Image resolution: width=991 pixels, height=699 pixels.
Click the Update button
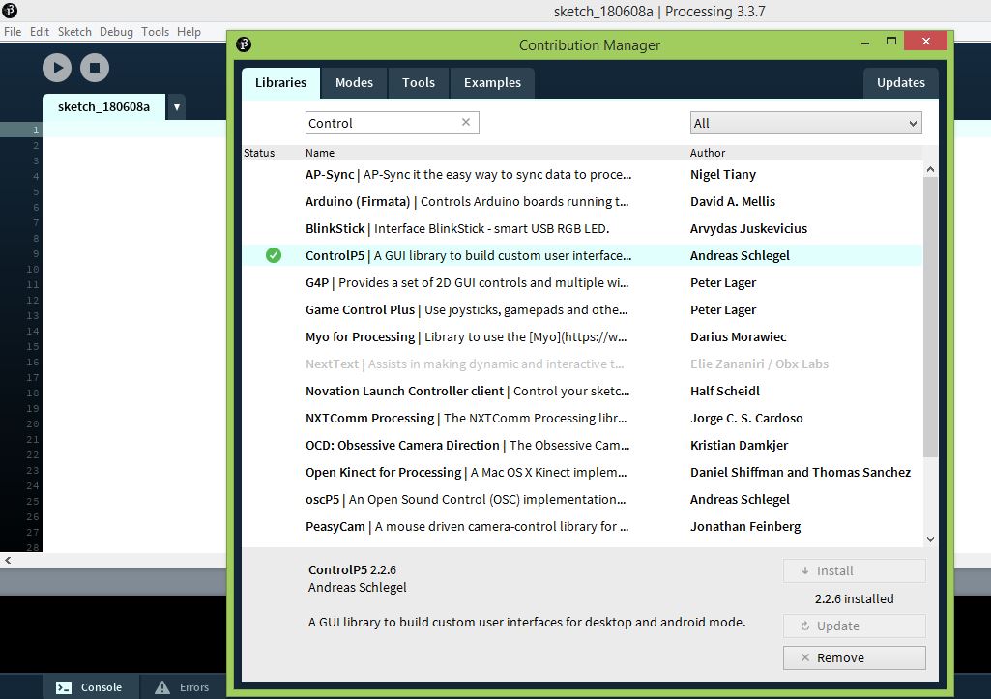[855, 626]
